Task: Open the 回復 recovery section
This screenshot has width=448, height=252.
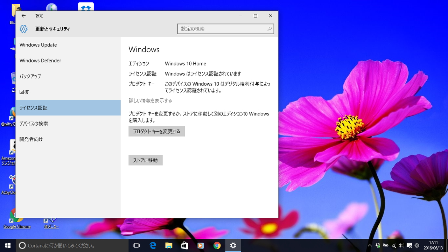Action: click(x=24, y=92)
